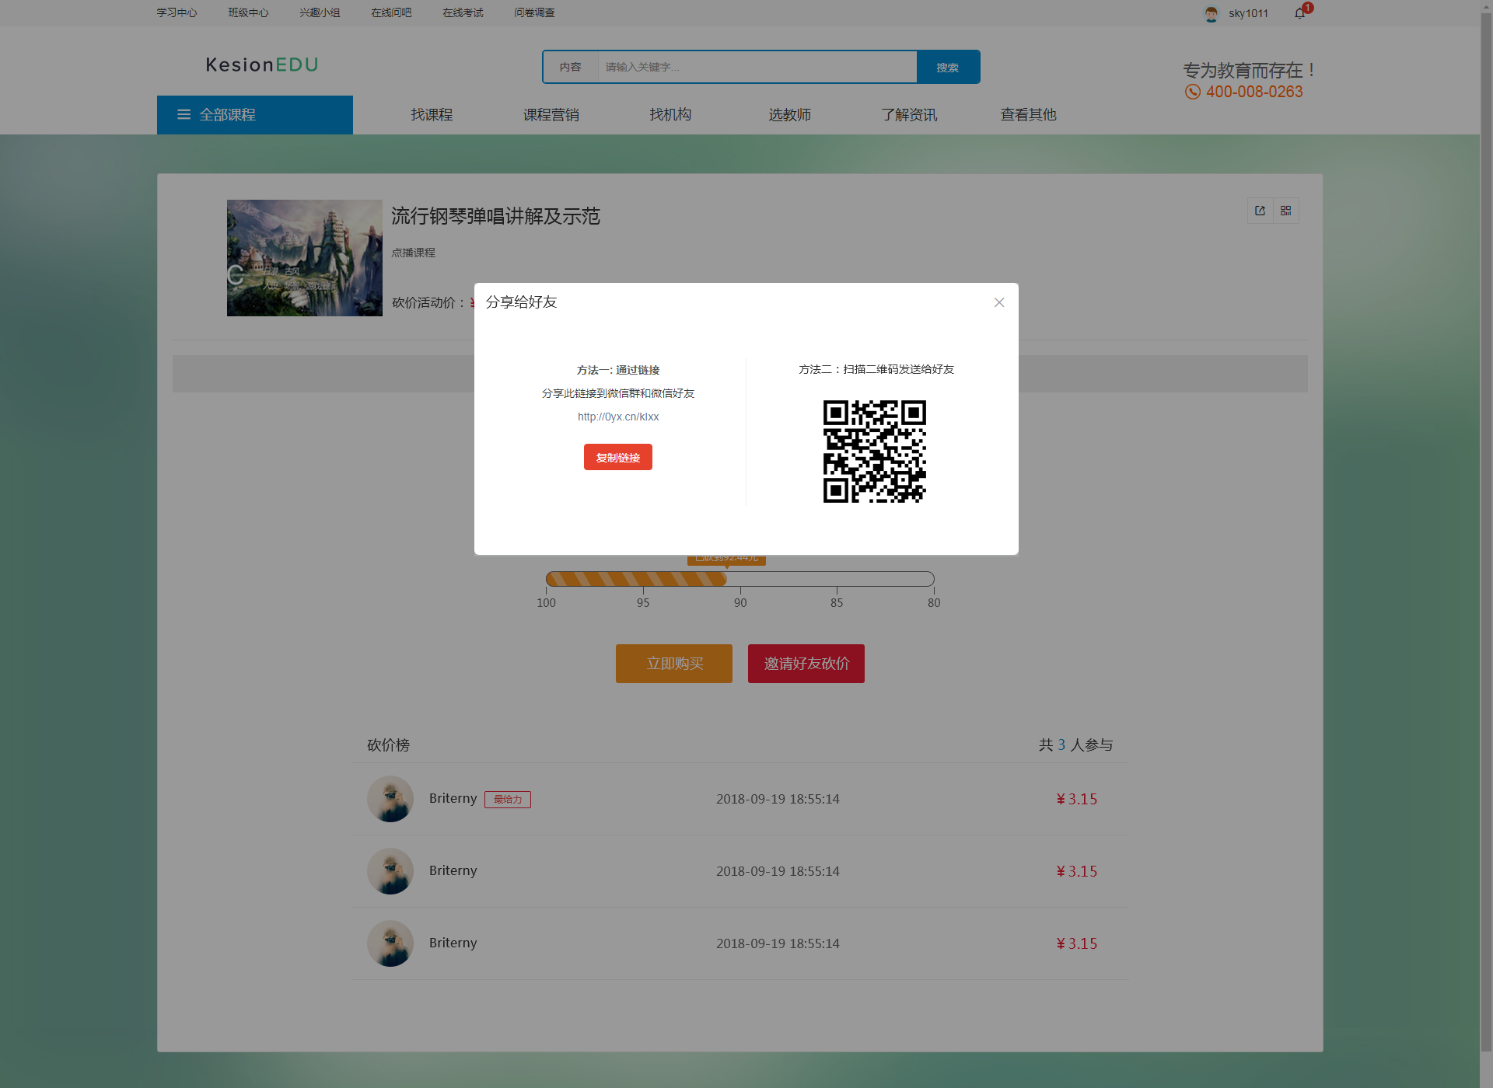The width and height of the screenshot is (1493, 1088).
Task: Click the hamburger icon on 全部课程
Action: (184, 114)
